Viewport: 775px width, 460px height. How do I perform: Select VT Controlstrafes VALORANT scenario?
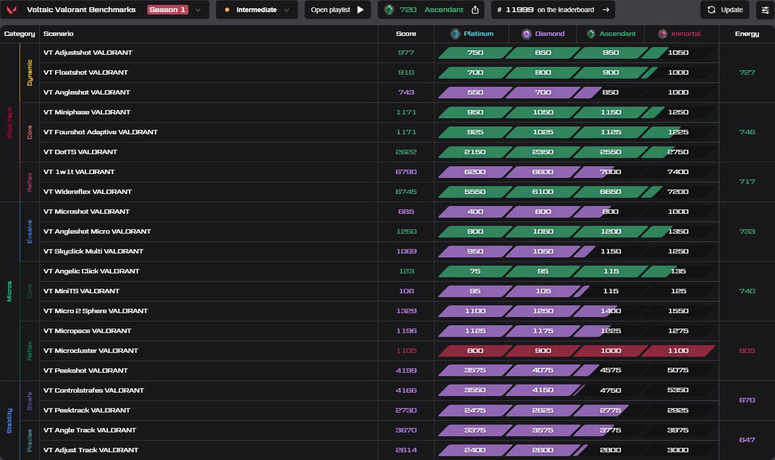coord(93,390)
